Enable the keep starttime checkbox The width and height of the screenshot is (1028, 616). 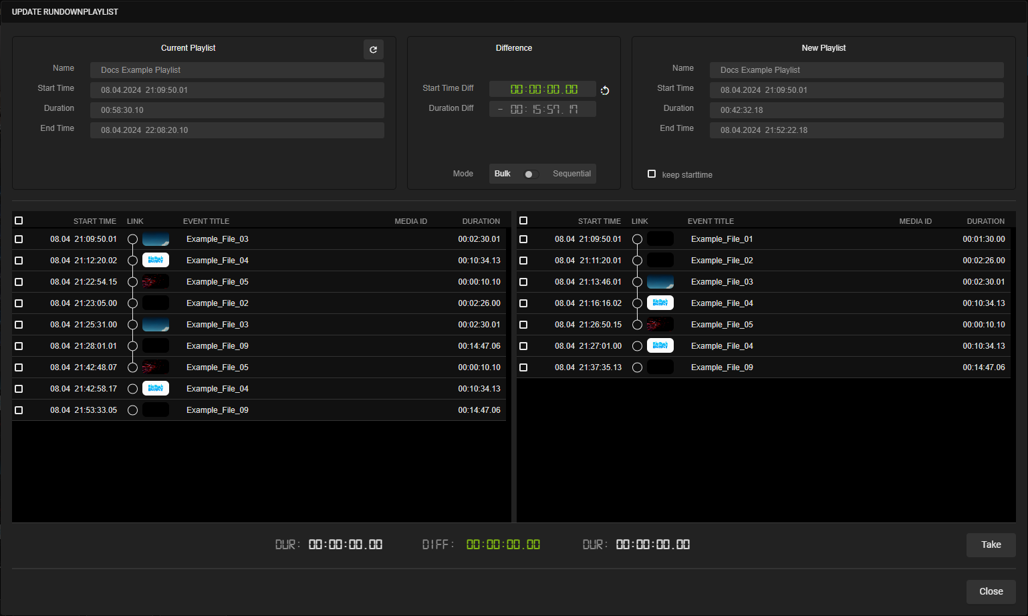(x=652, y=174)
